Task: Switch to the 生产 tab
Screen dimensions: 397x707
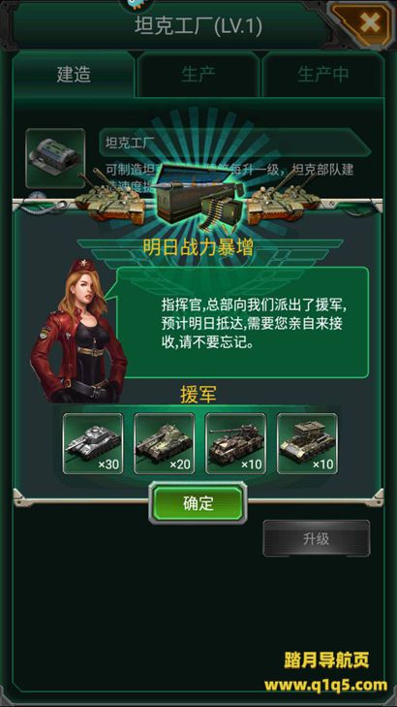Action: (x=198, y=75)
